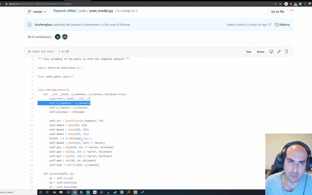Open the Raw file view
This screenshot has height=195, width=312.
[x=249, y=52]
